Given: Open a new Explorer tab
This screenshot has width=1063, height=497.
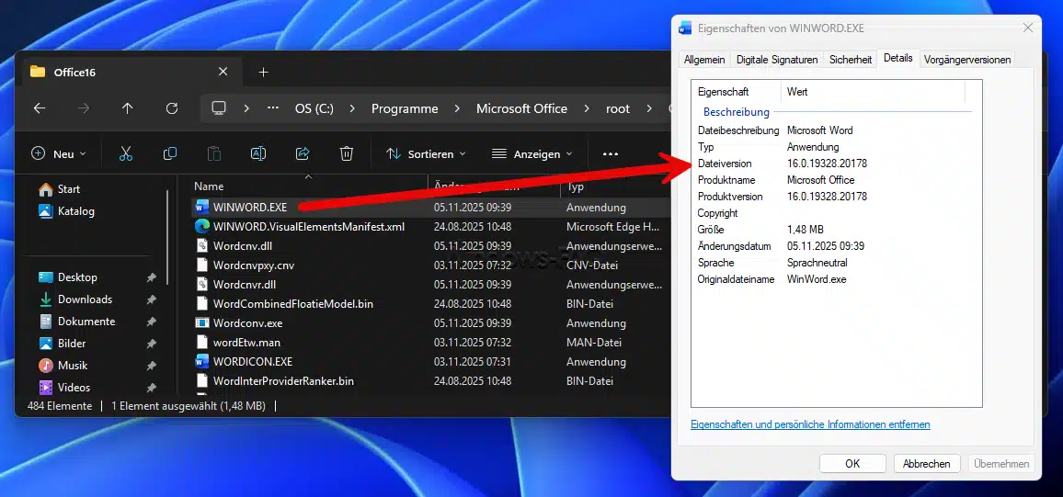Looking at the screenshot, I should coord(263,72).
